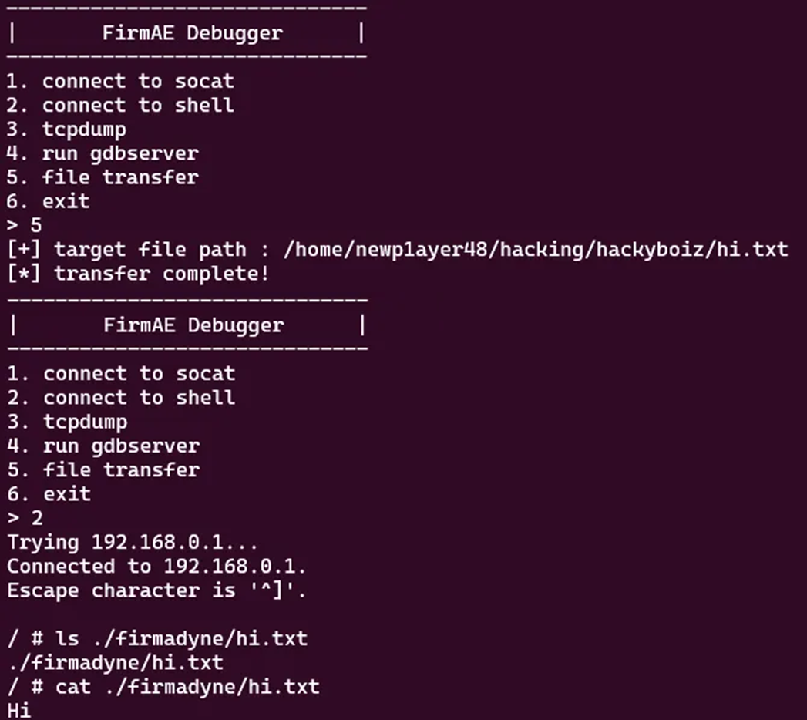
Task: Click the prompt showing input 2
Action: click(25, 518)
